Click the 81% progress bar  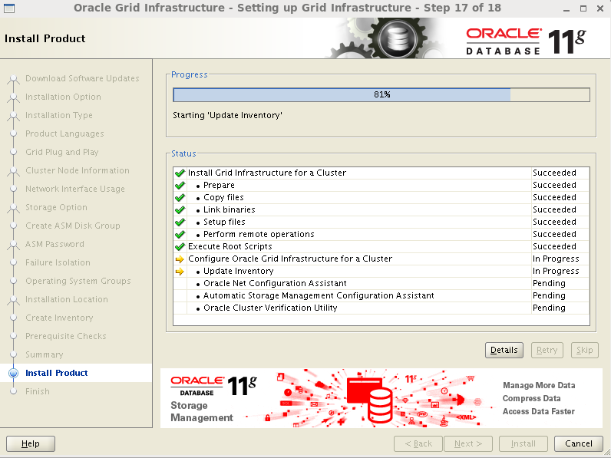[x=381, y=94]
